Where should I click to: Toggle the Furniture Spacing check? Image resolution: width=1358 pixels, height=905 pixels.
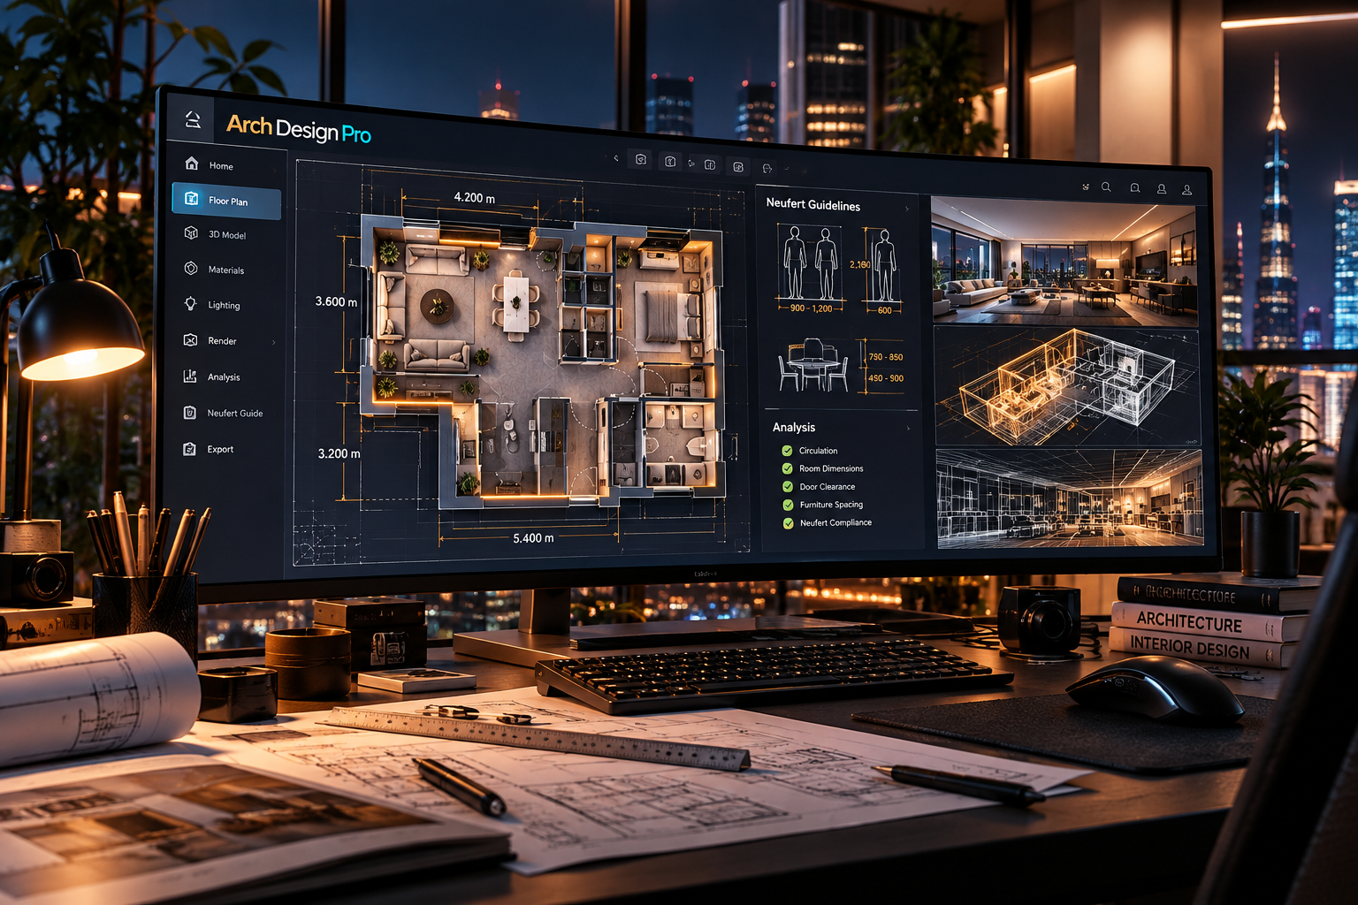click(x=788, y=505)
